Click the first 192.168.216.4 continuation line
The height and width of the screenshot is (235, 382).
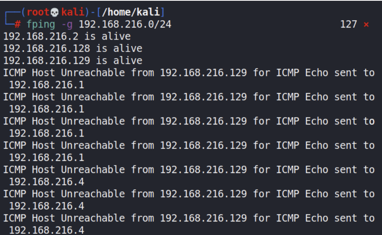[x=47, y=182]
